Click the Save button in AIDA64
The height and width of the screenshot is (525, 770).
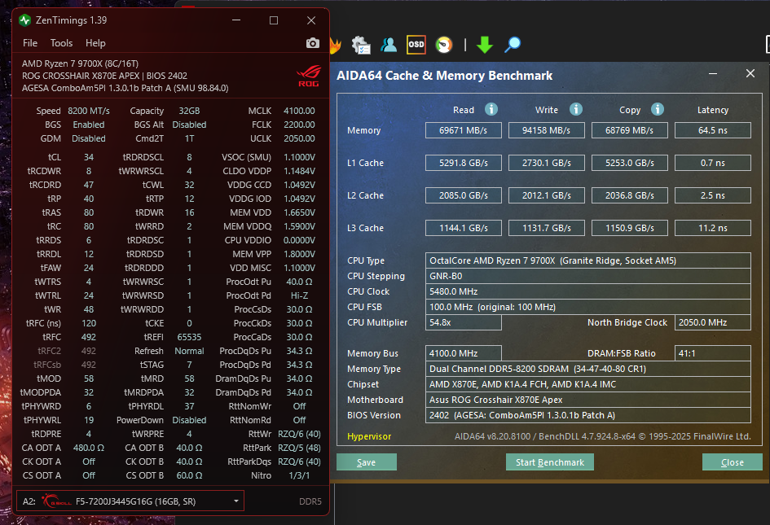[x=367, y=462]
